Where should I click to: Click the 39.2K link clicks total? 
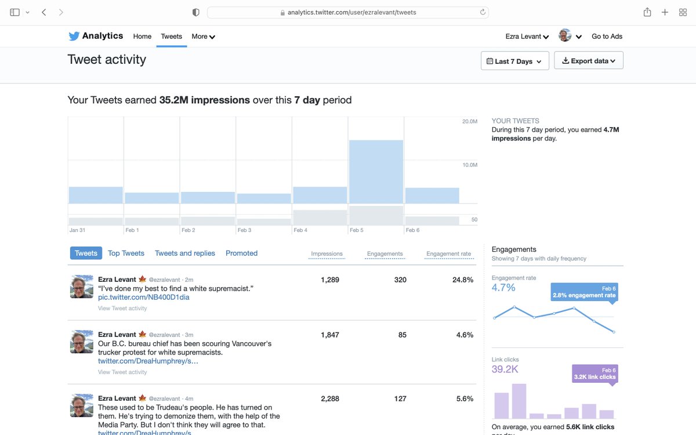[505, 369]
